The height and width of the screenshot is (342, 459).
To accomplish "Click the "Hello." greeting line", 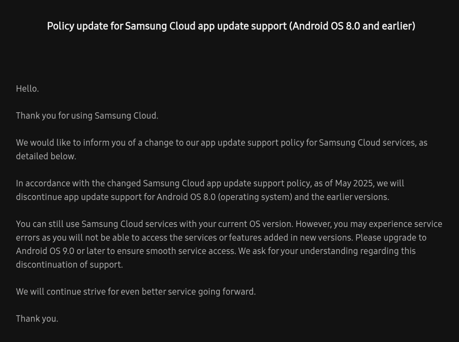I will pos(27,88).
